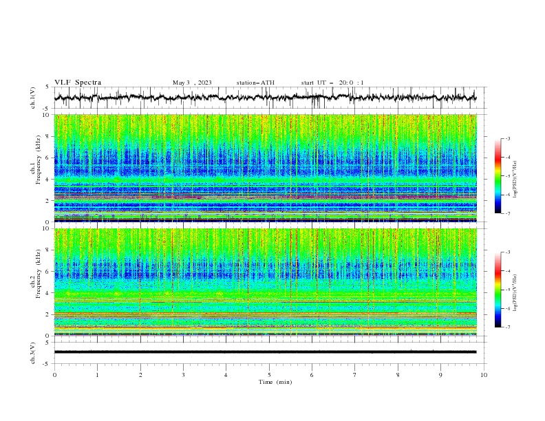Click the ch.1 spectrogram color scale bar

(x=498, y=176)
